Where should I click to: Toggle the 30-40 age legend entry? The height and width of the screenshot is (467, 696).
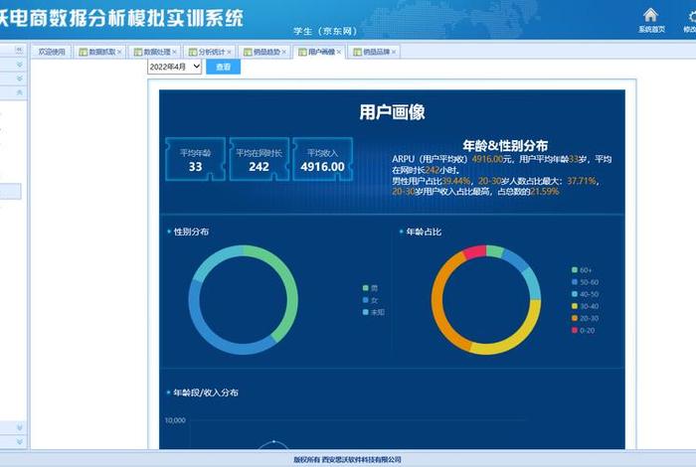585,306
